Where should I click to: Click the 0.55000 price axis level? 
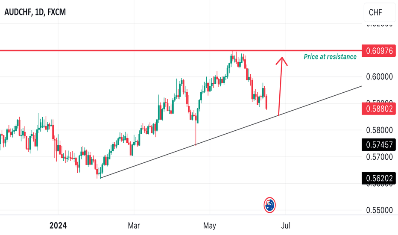(x=379, y=210)
